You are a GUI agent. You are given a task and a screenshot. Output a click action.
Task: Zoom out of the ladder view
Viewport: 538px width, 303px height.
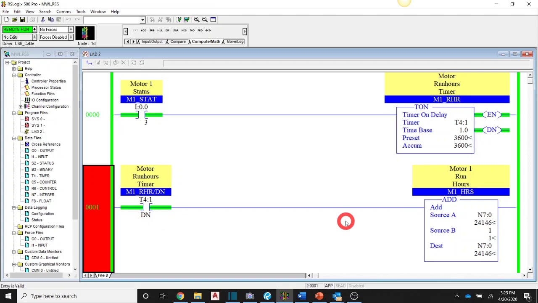point(205,19)
